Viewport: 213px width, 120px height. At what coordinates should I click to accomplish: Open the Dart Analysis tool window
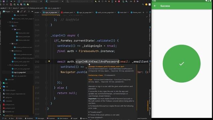(x=63, y=119)
